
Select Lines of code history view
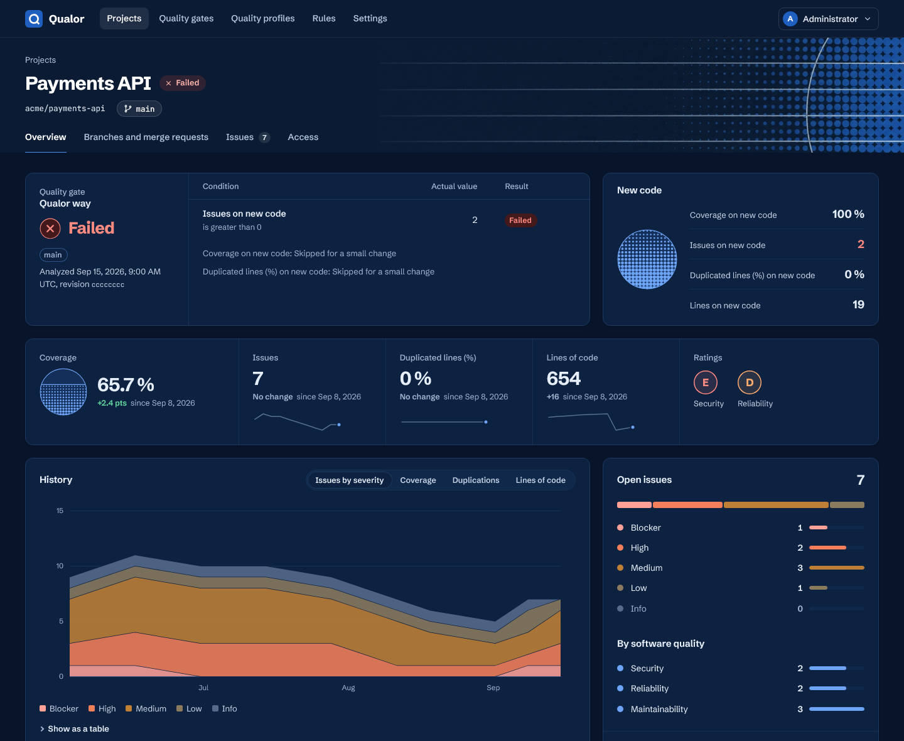pos(541,480)
